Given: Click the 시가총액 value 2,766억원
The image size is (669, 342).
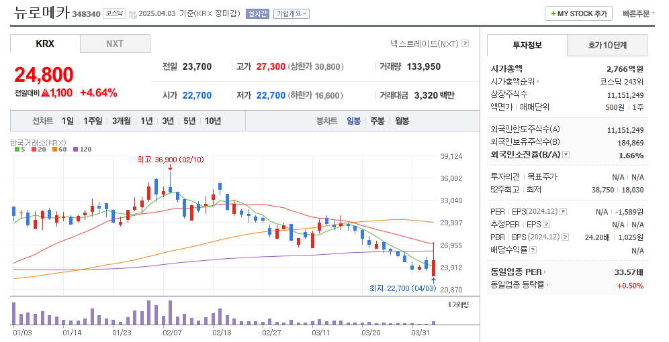Looking at the screenshot, I should (x=625, y=69).
